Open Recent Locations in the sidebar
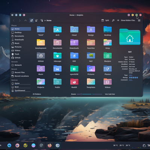150x150 pixels. pyautogui.click(x=21, y=76)
